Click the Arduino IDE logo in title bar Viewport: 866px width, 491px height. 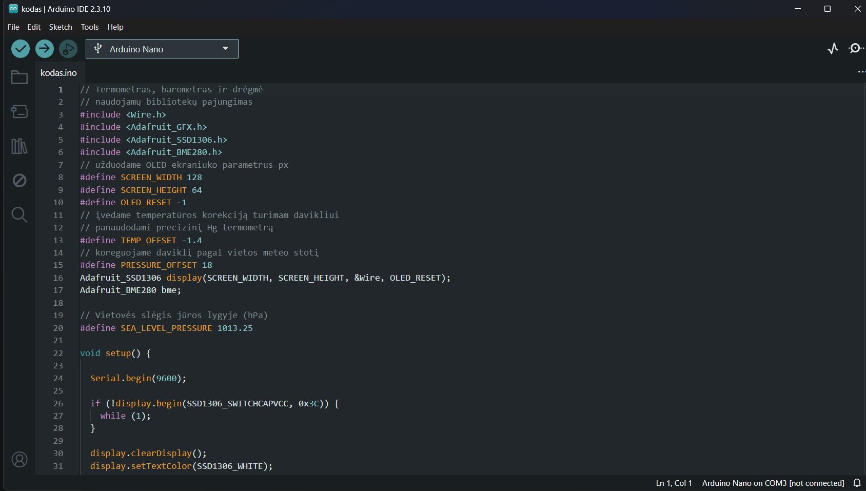(x=13, y=9)
